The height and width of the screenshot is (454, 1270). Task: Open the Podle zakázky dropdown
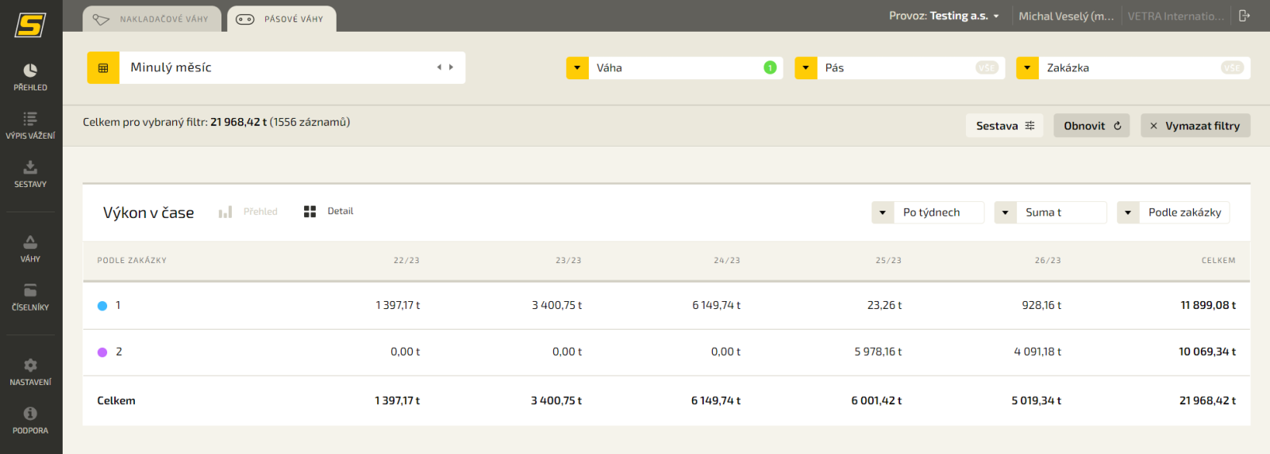point(1173,212)
